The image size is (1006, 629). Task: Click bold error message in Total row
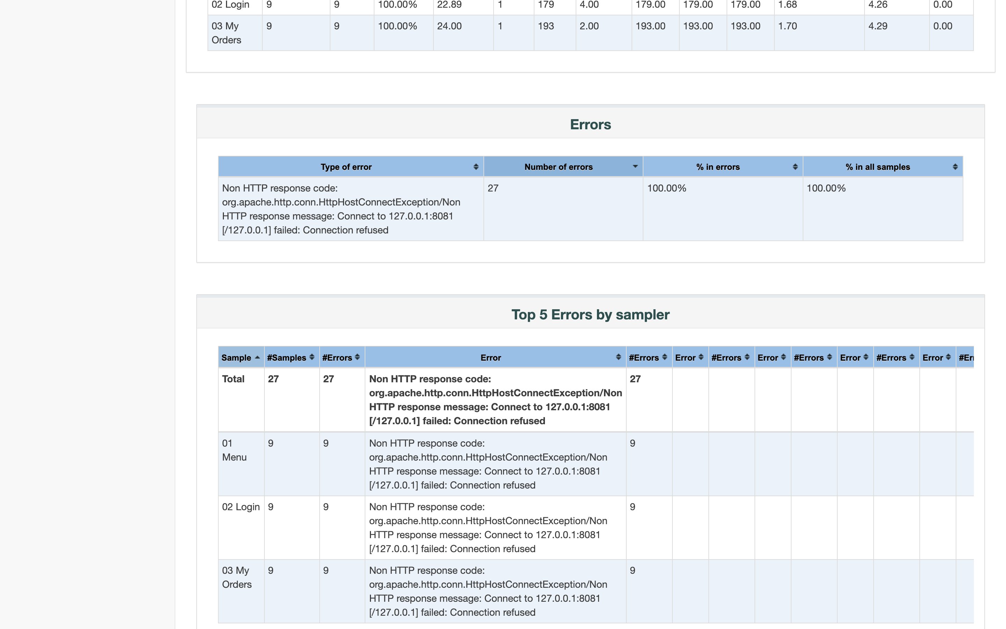(496, 400)
